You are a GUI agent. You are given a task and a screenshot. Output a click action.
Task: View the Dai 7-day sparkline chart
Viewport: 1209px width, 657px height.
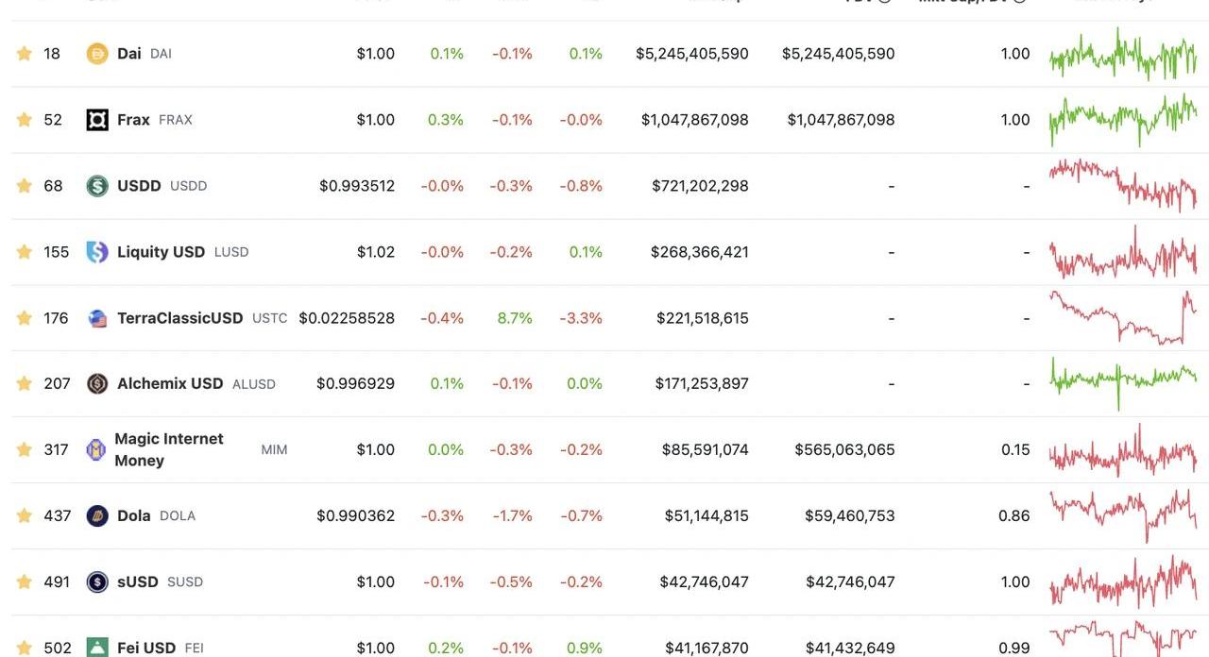click(x=1122, y=54)
